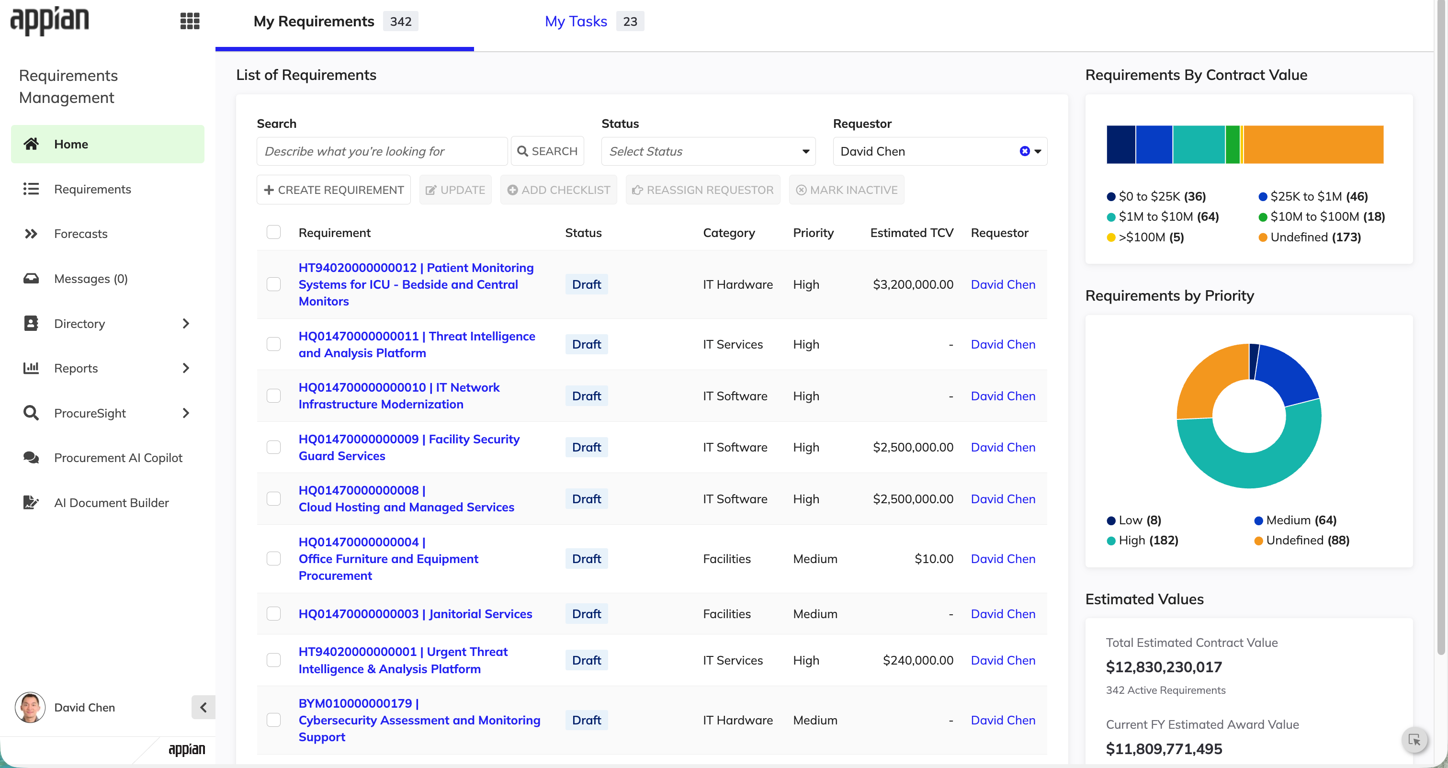Check the Patient Monitoring Systems row checkbox
The width and height of the screenshot is (1448, 768).
coord(274,284)
